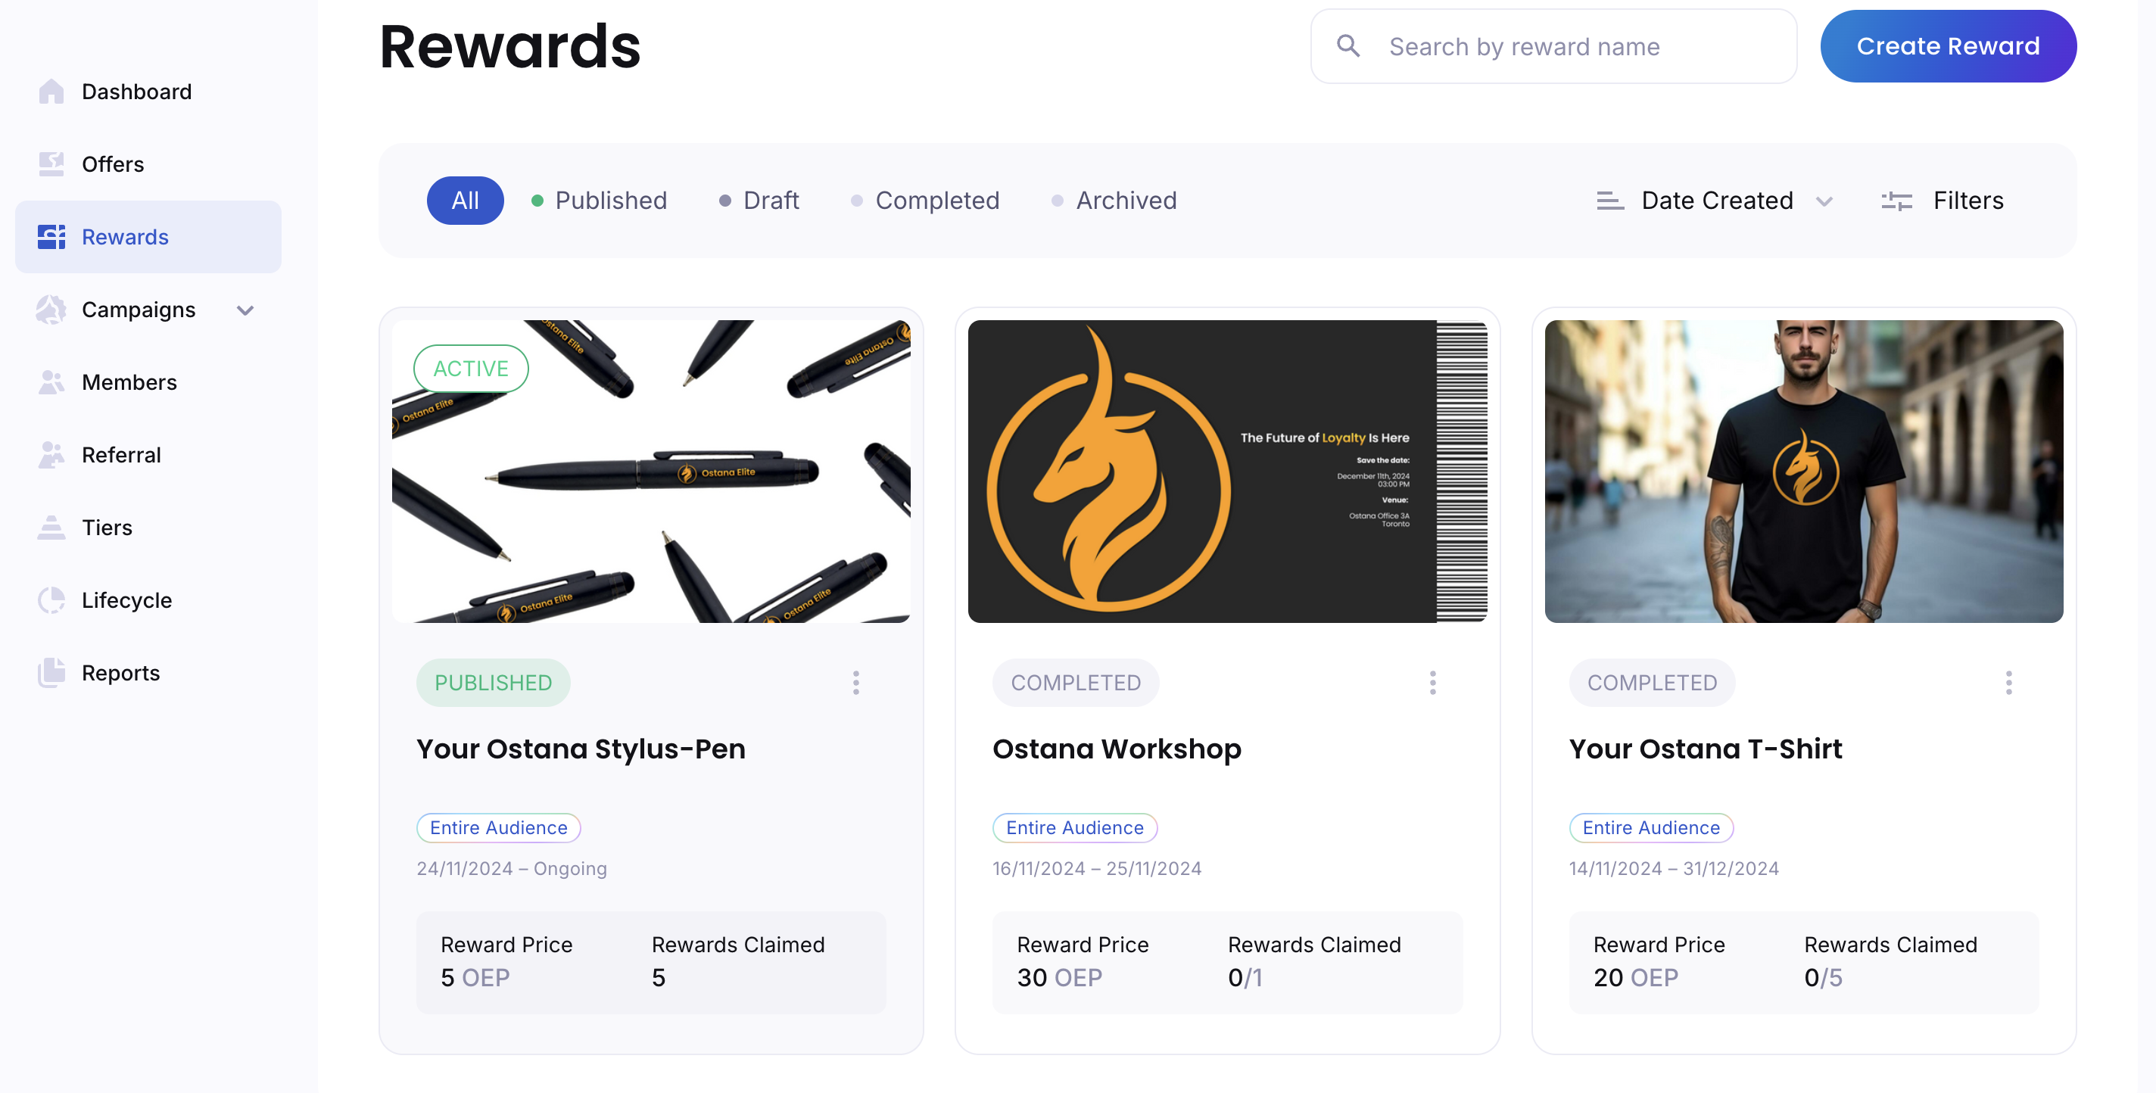Open the Date Created sort dropdown
Screen dimensions: 2156x1093
pos(1715,201)
